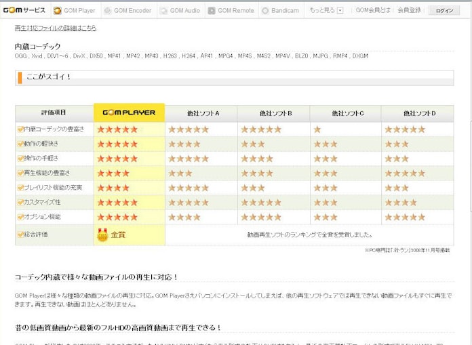Open the もっと見る menu label
The image size is (472, 345).
tap(322, 10)
